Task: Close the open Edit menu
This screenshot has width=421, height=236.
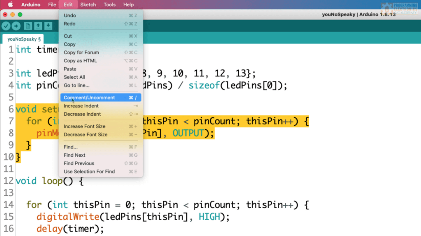Action: tap(68, 5)
